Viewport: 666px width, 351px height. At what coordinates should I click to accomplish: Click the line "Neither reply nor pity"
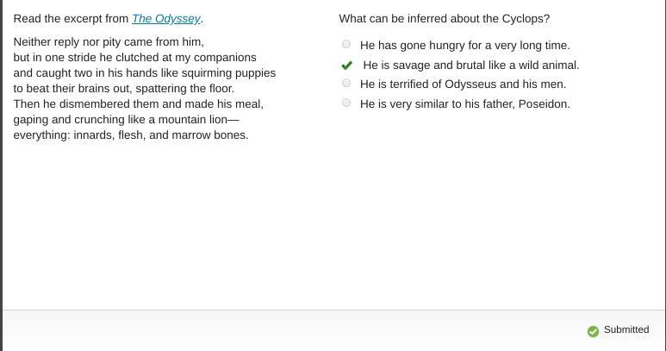click(109, 41)
